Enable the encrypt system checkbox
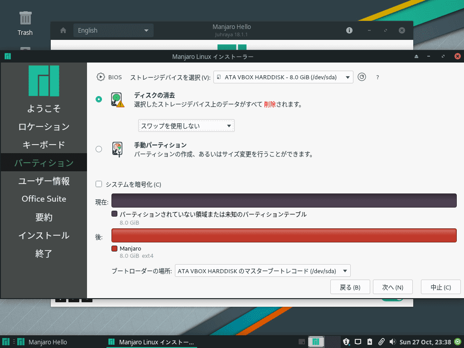The image size is (464, 348). (x=98, y=184)
